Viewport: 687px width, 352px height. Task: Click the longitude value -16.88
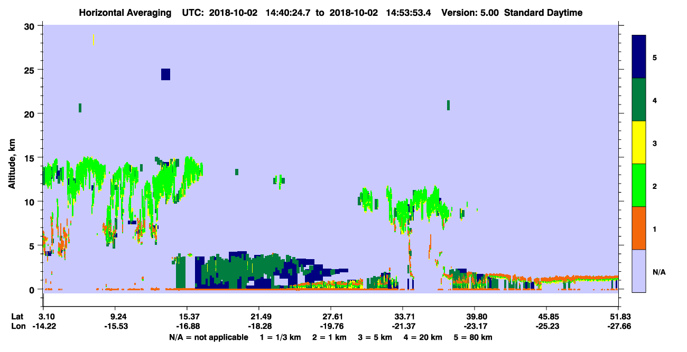click(187, 326)
